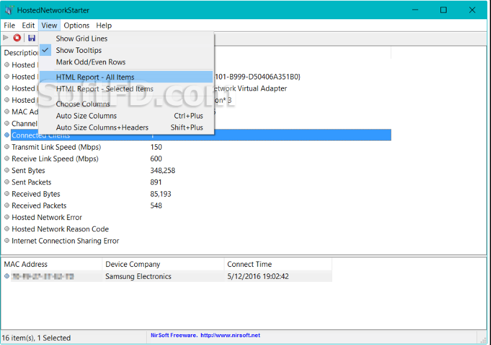The width and height of the screenshot is (491, 345).
Task: Click the HostedNetworkStarter title bar app icon
Action: pos(8,10)
